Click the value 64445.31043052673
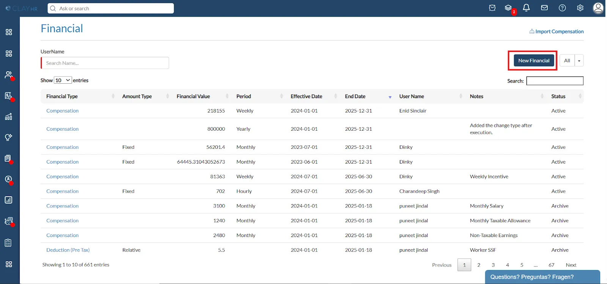This screenshot has height=284, width=607. [201, 162]
